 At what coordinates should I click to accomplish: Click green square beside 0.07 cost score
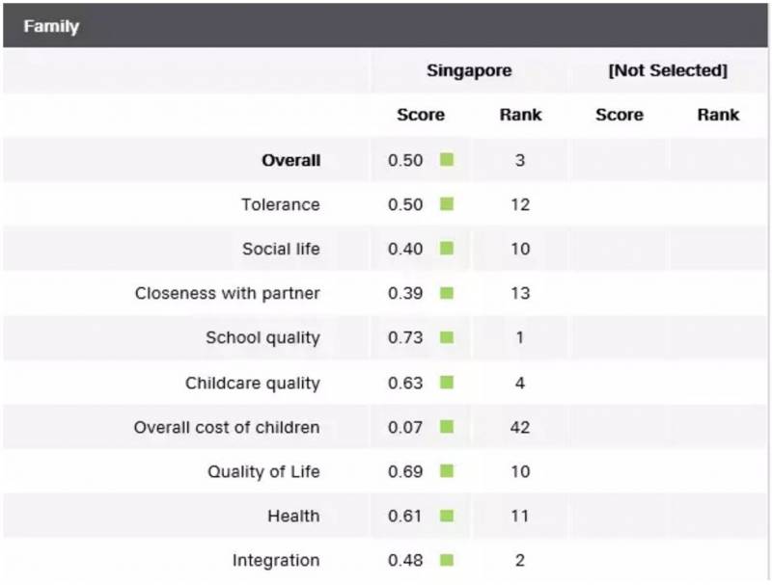coord(447,427)
